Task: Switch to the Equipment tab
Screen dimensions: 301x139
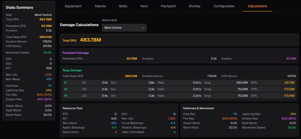Action: (73, 6)
